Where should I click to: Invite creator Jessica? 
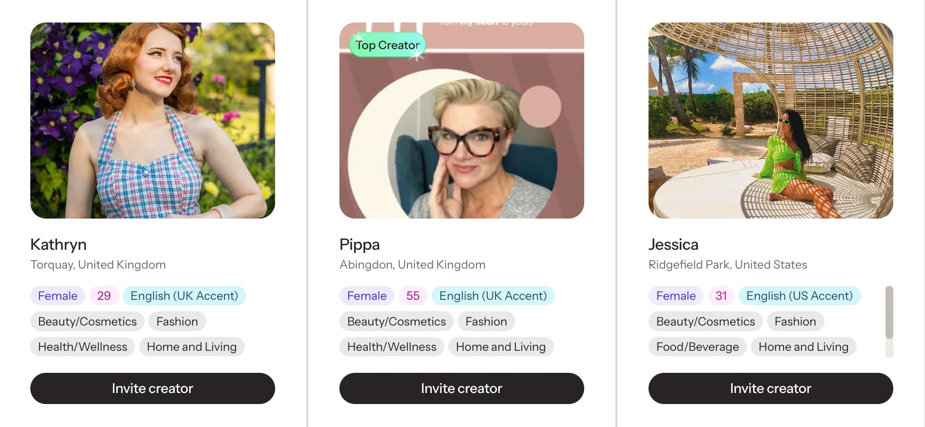(771, 388)
